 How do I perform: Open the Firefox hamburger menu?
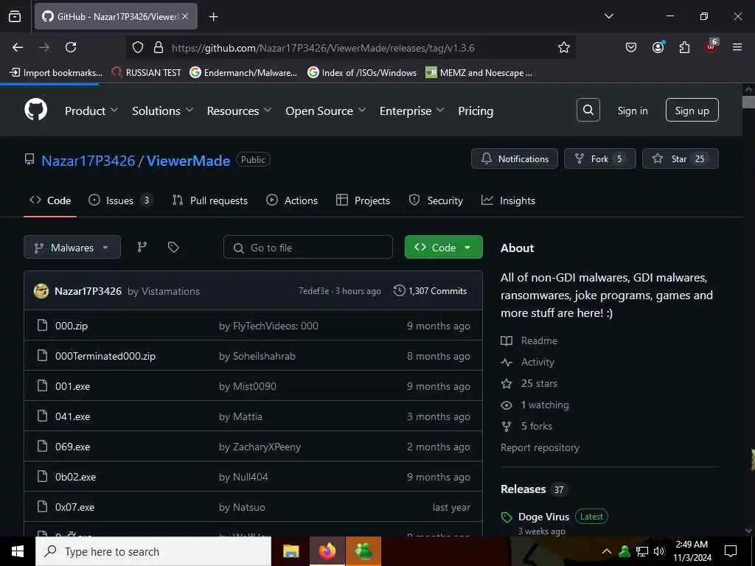[737, 47]
